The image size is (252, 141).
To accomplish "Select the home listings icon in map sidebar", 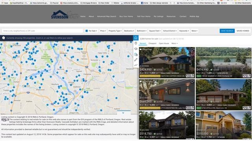I will (136, 38).
